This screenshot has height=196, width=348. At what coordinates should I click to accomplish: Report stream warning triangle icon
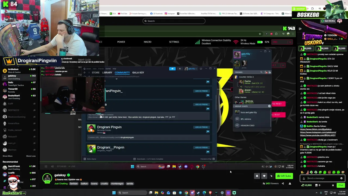coord(290,183)
